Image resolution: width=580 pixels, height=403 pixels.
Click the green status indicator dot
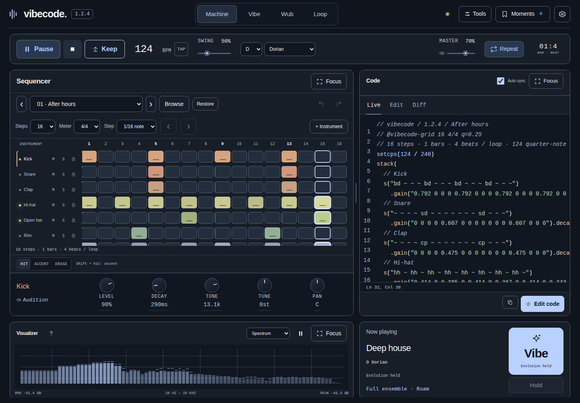tap(447, 14)
